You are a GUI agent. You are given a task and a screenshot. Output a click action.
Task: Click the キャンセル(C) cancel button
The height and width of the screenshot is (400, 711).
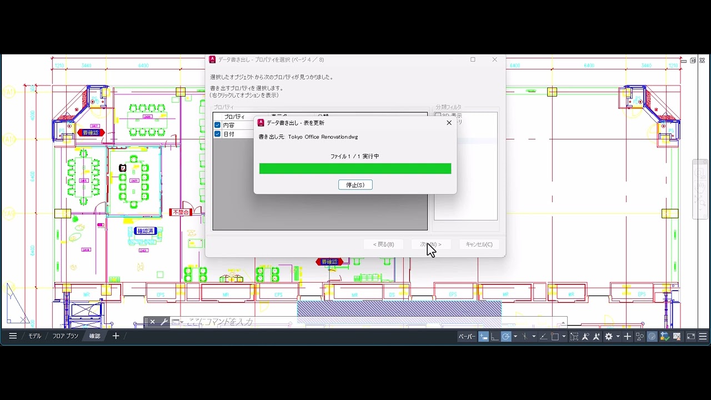[x=479, y=244]
